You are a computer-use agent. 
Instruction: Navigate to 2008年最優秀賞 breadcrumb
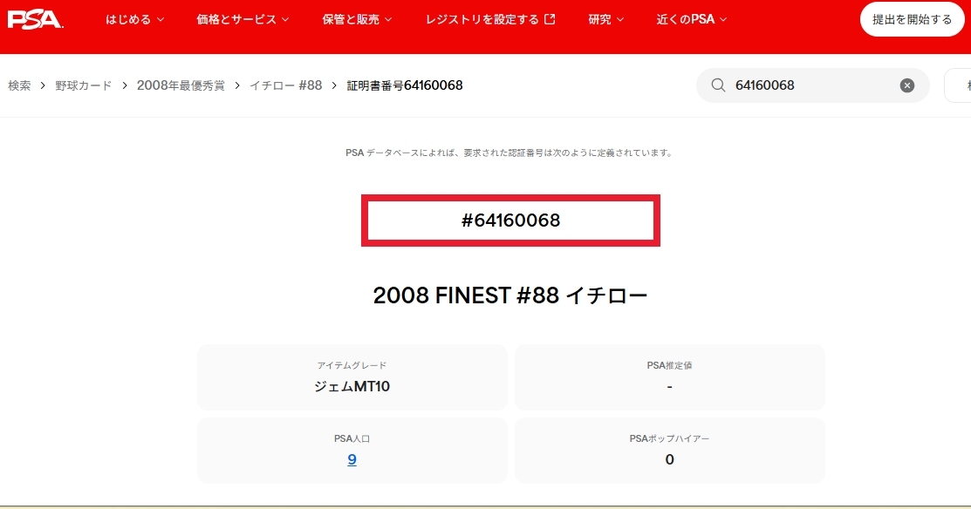(181, 85)
